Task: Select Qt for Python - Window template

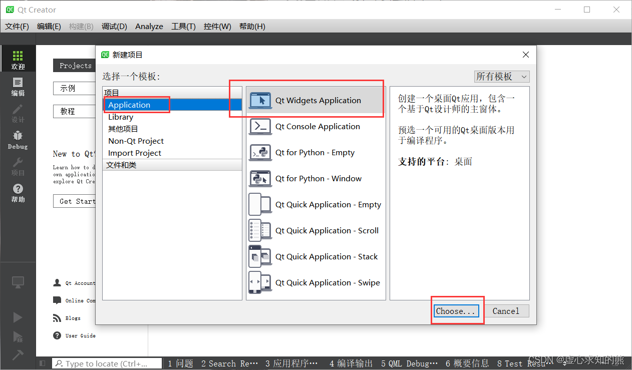Action: (316, 178)
